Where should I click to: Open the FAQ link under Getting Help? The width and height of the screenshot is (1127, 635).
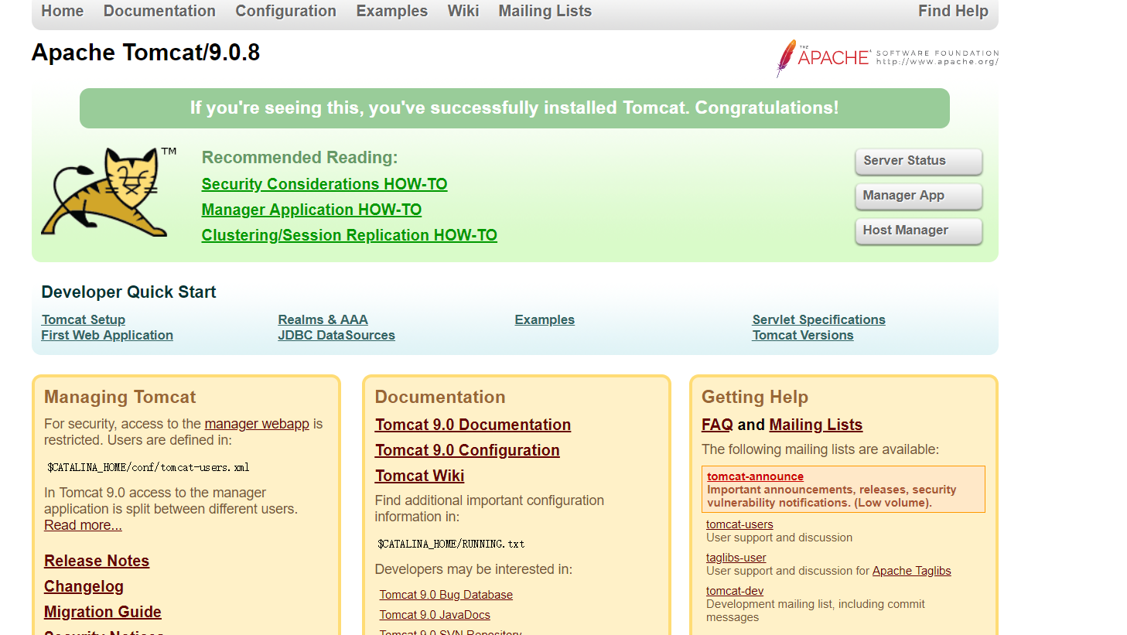click(x=716, y=425)
